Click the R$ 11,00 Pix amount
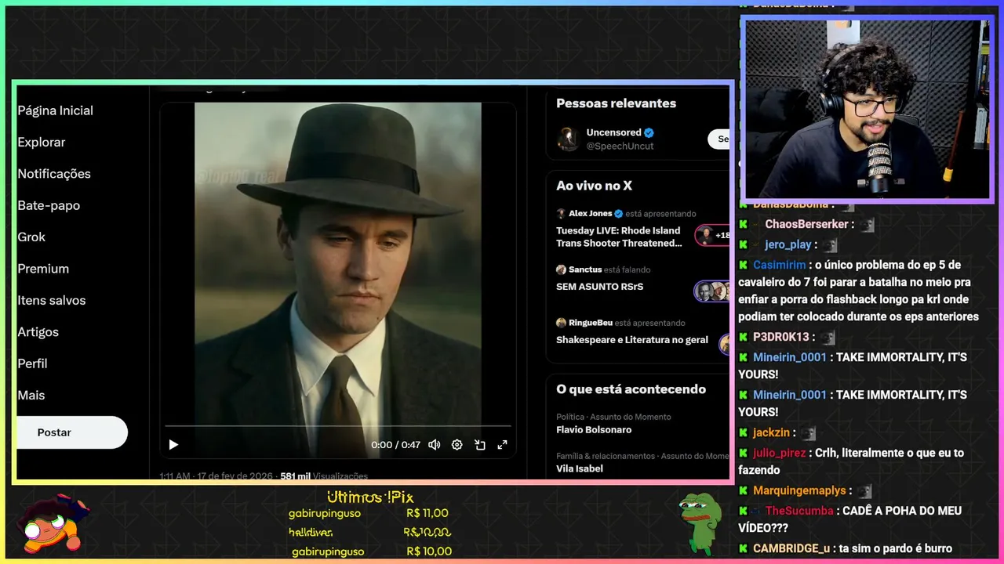 coord(427,514)
